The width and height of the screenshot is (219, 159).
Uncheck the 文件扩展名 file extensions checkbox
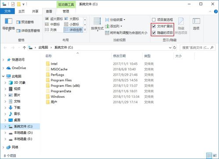tap(154, 26)
